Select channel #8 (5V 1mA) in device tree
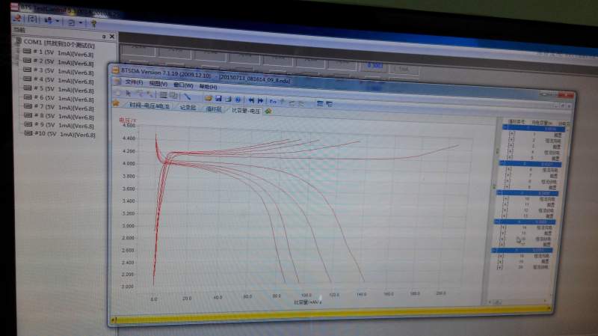598x336 pixels. point(58,116)
